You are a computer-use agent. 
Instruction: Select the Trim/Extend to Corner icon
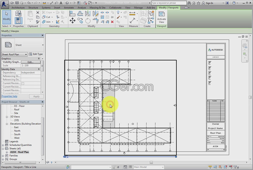pyautogui.click(x=95, y=21)
